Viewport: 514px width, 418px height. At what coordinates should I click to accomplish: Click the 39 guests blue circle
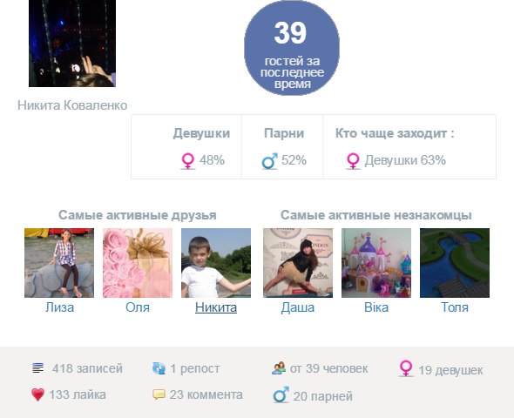tap(292, 48)
